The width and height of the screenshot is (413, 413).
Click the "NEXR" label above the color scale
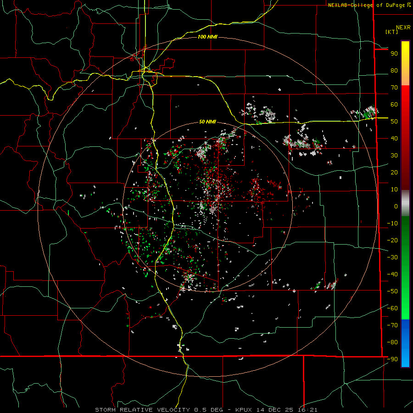coord(403,28)
